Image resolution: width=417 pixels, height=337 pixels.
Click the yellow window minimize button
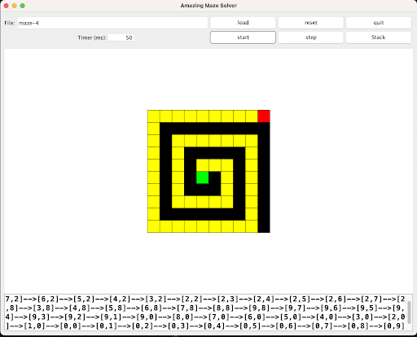pyautogui.click(x=15, y=6)
